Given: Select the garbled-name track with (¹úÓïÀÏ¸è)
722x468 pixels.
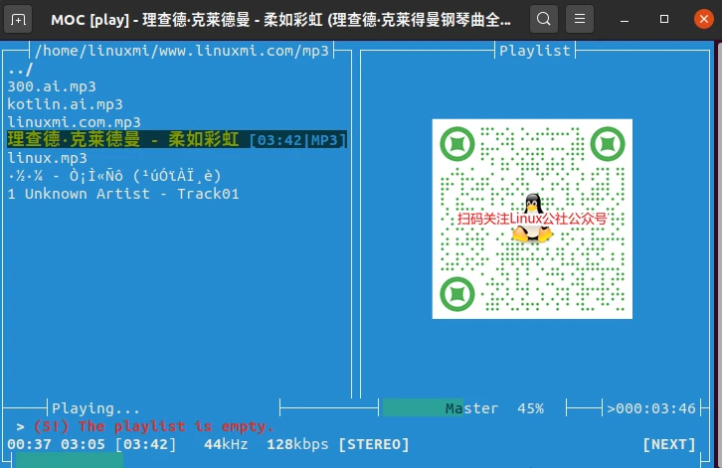Looking at the screenshot, I should (114, 176).
